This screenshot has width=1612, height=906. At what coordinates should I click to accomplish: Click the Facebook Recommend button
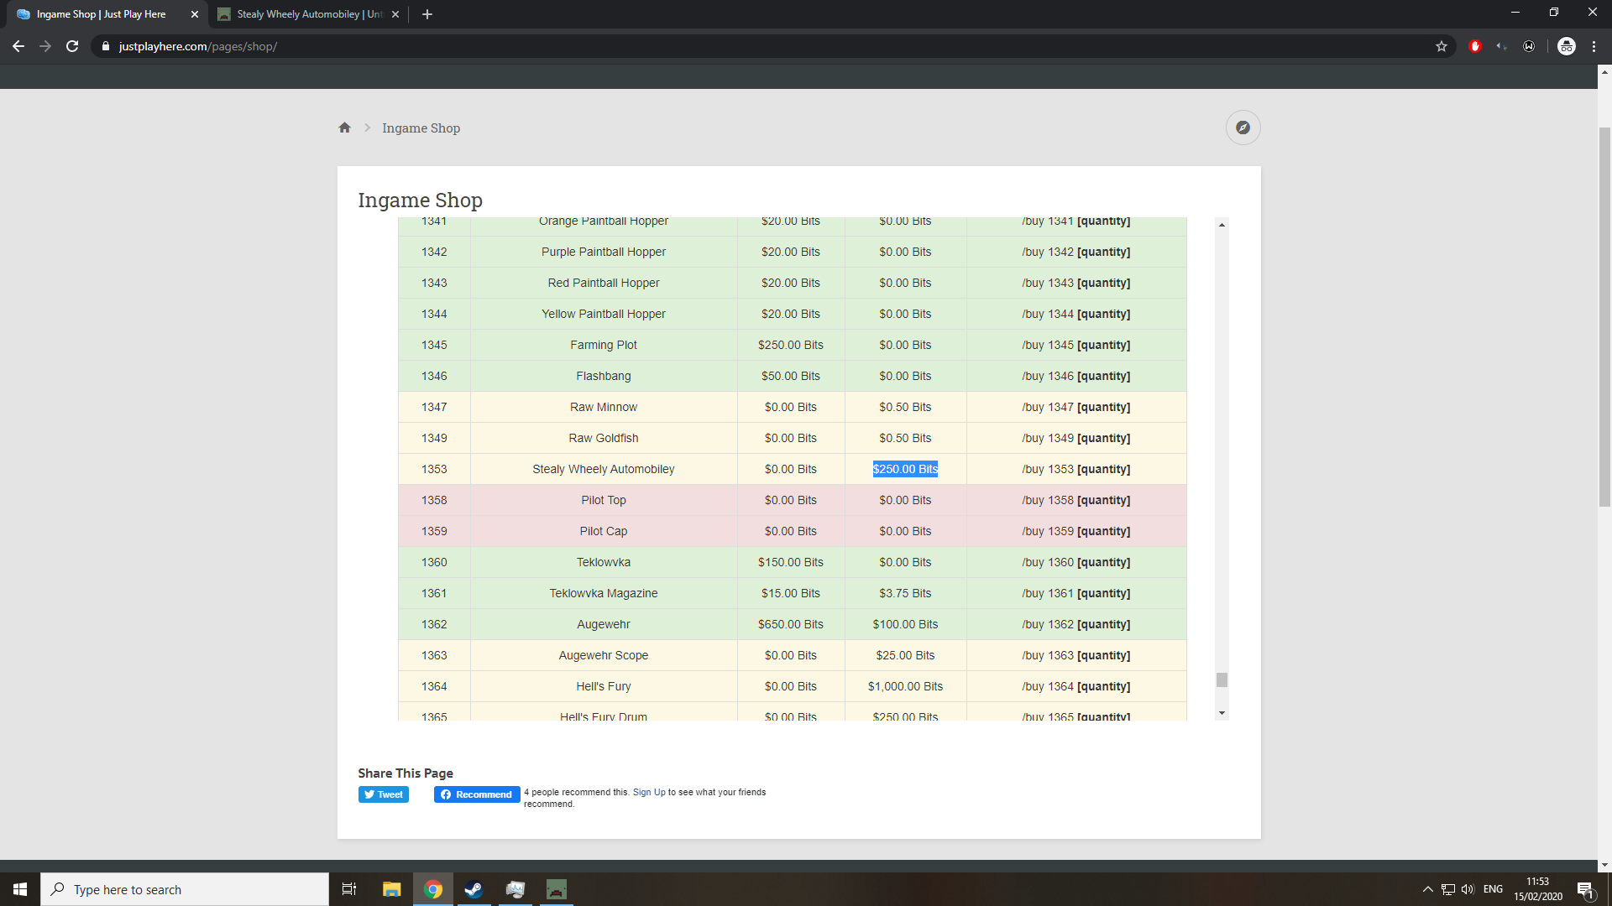coord(477,794)
